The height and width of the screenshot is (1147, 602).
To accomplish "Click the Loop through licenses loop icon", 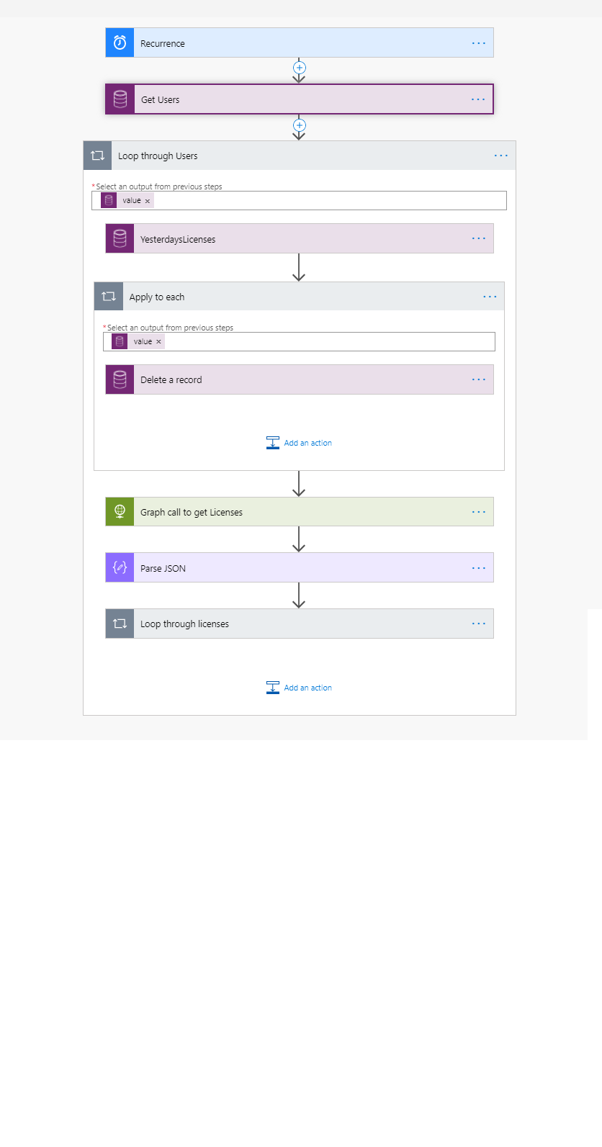I will click(120, 624).
